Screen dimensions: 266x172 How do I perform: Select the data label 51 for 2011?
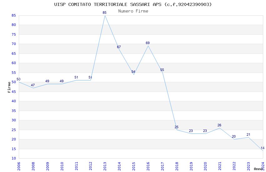click(x=76, y=78)
